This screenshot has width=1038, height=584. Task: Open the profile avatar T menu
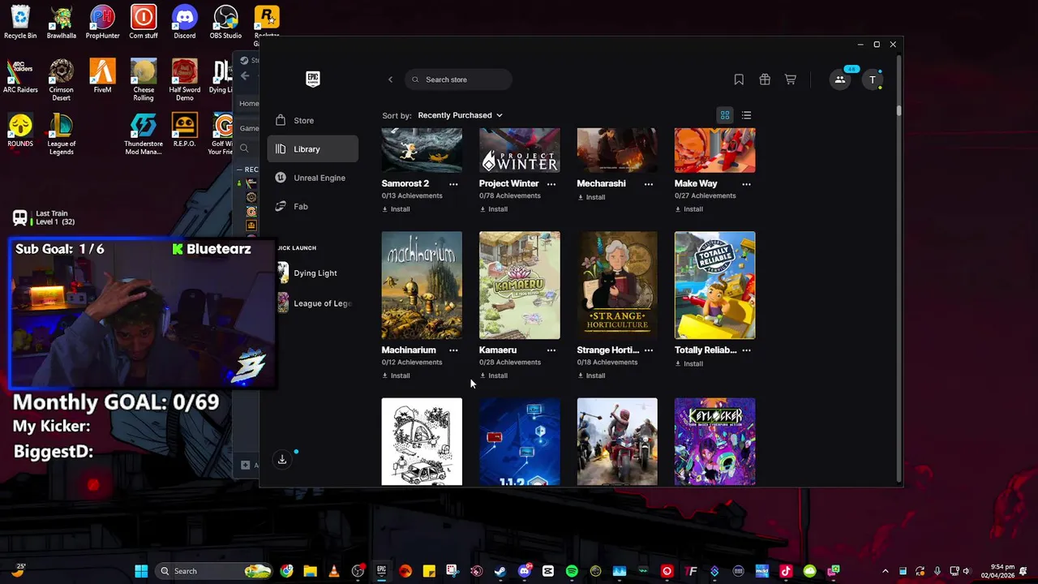[873, 79]
